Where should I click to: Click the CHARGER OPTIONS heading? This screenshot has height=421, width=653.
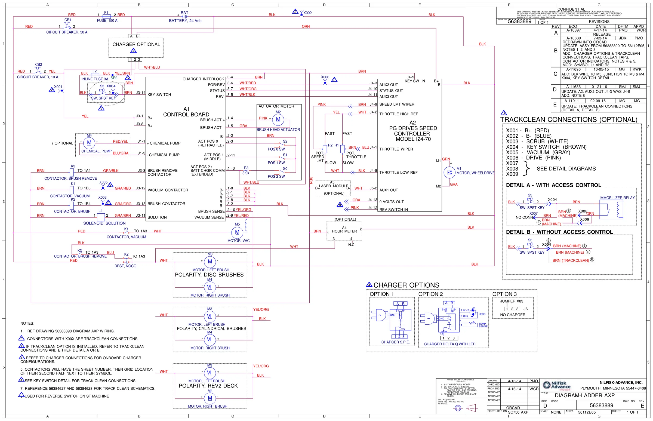tap(406, 285)
